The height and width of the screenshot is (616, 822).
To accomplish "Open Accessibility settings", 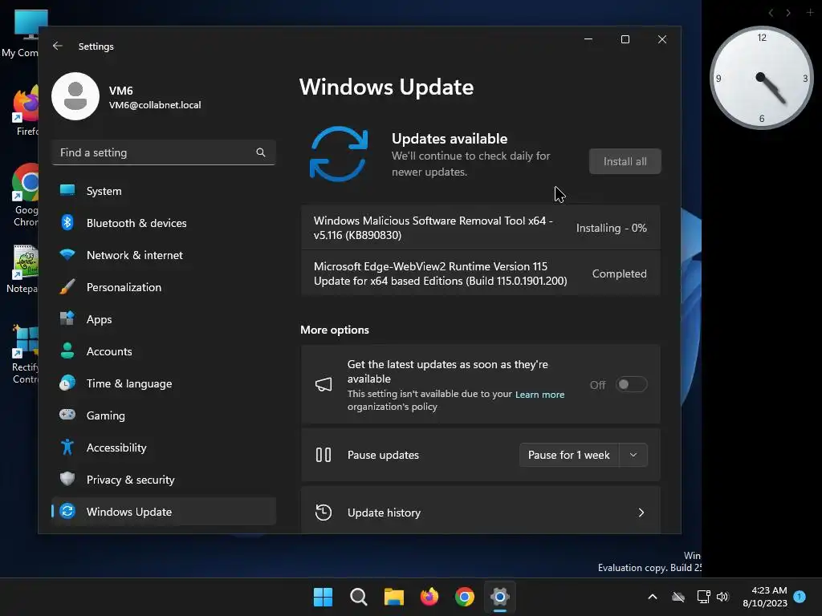I will [164, 447].
